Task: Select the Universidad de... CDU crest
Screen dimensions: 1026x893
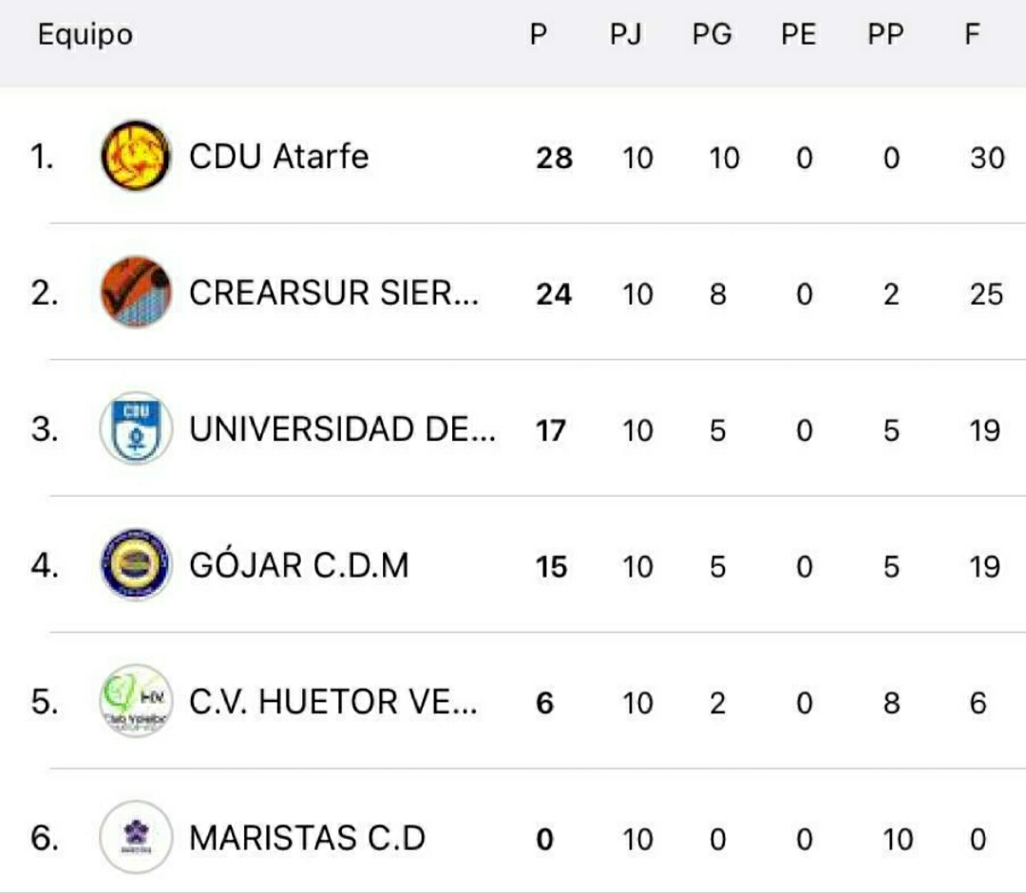Action: [136, 428]
